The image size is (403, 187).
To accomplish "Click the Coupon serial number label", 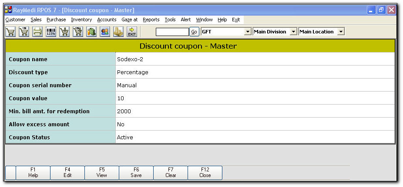I will pyautogui.click(x=40, y=85).
